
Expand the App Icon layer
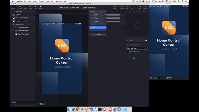pyautogui.click(x=12, y=15)
